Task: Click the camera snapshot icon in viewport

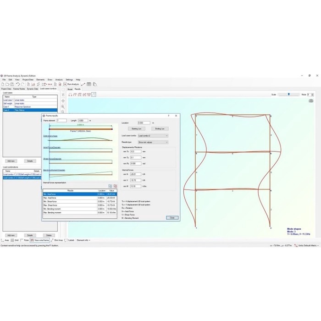Action: (311, 101)
